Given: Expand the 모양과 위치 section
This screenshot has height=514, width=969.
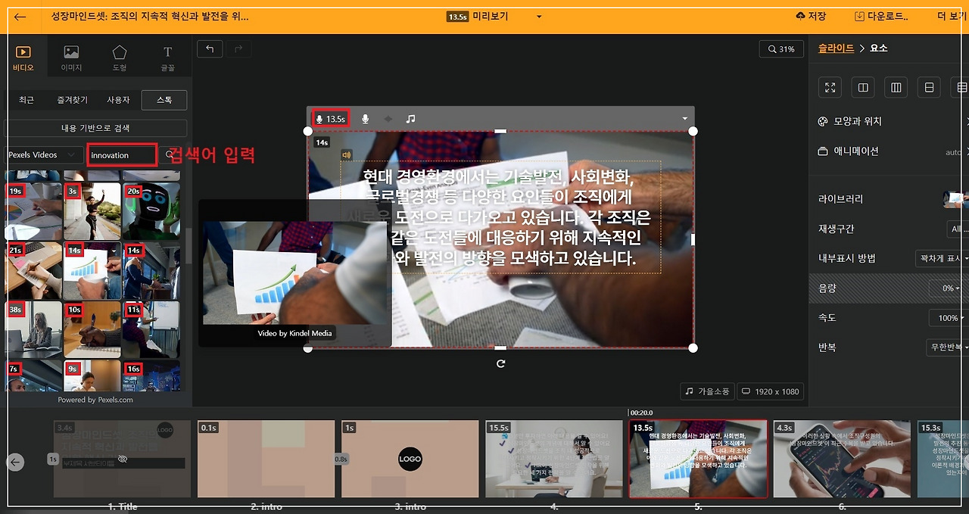Looking at the screenshot, I should click(893, 121).
